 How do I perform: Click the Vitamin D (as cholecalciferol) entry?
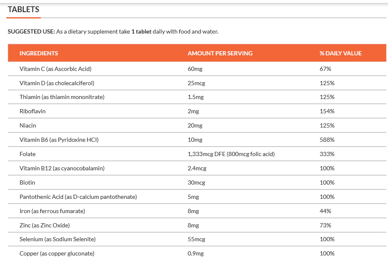coord(57,83)
